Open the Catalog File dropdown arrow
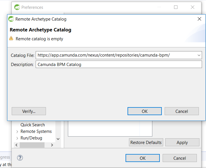The height and width of the screenshot is (168, 206). click(x=199, y=55)
